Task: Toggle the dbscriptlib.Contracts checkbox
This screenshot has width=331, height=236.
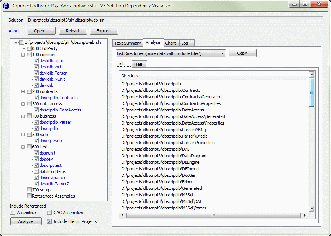Action: coord(36,98)
